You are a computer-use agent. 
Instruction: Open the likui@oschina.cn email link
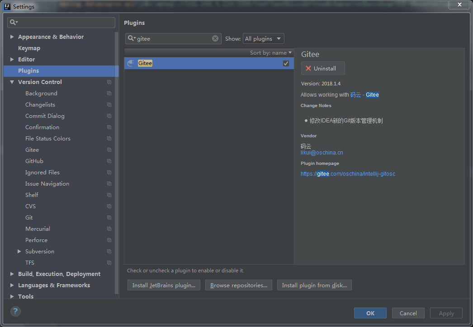click(322, 153)
